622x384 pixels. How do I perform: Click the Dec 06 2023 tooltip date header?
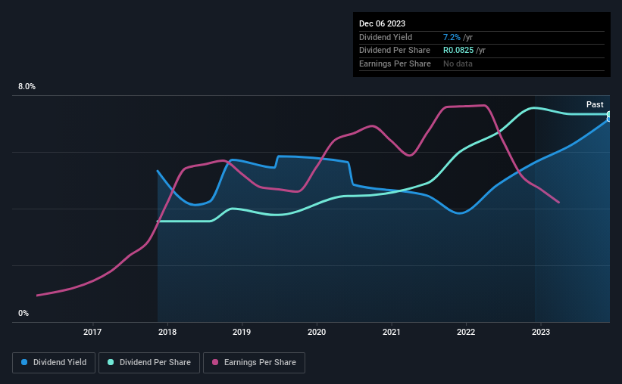click(x=382, y=23)
